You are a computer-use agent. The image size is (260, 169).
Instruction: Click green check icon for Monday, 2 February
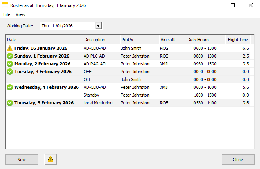click(x=10, y=64)
